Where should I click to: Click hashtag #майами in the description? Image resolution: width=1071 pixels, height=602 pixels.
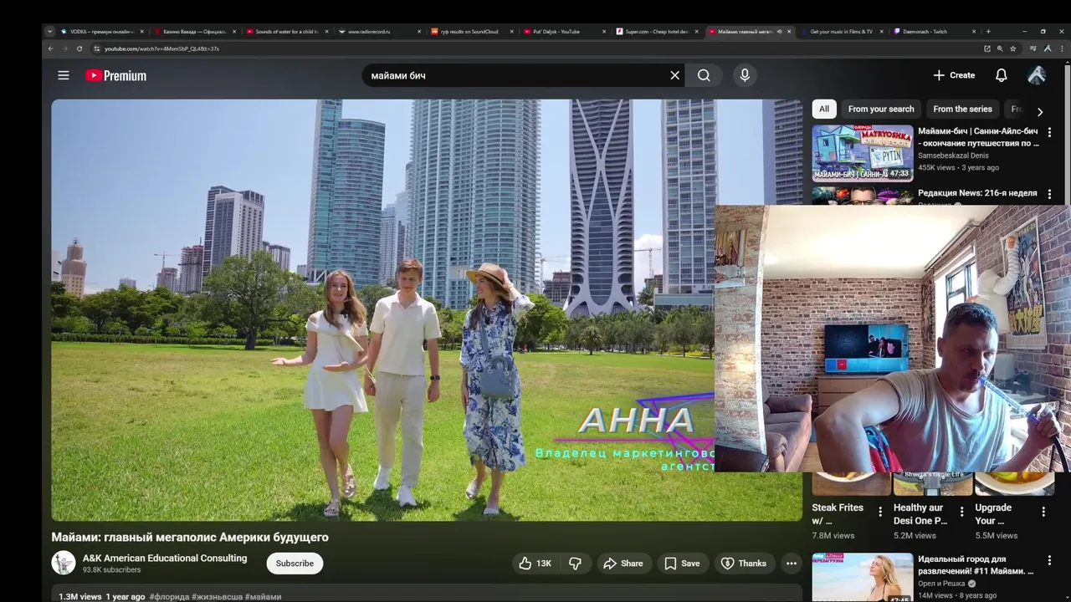[263, 597]
